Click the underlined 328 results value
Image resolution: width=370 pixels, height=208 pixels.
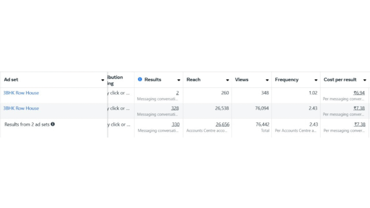point(175,108)
